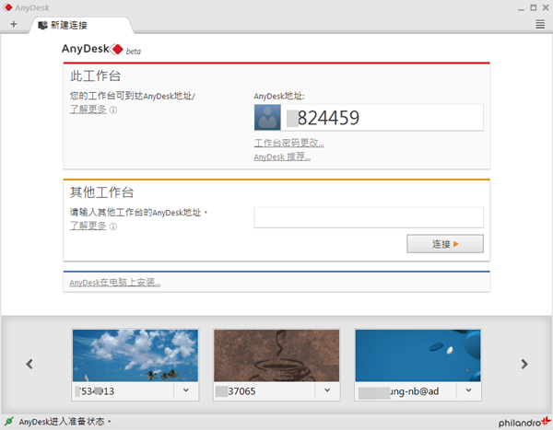Viewport: 553px width, 430px height.
Task: Click the user avatar icon beside address
Action: tap(267, 117)
